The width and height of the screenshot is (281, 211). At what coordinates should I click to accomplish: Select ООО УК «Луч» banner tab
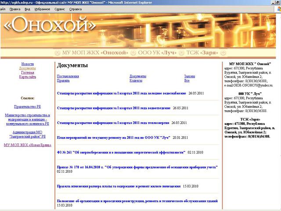pyautogui.click(x=157, y=53)
